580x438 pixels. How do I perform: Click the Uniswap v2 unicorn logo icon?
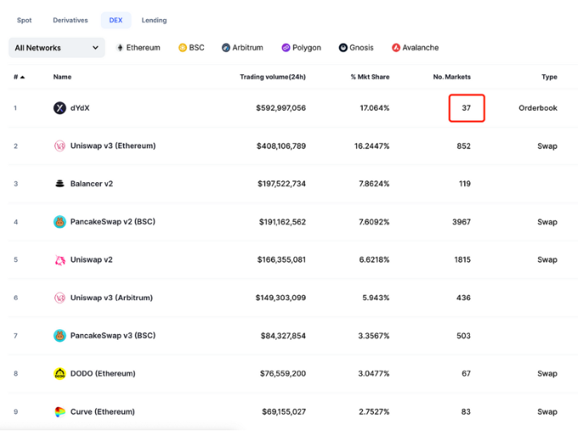click(x=59, y=260)
